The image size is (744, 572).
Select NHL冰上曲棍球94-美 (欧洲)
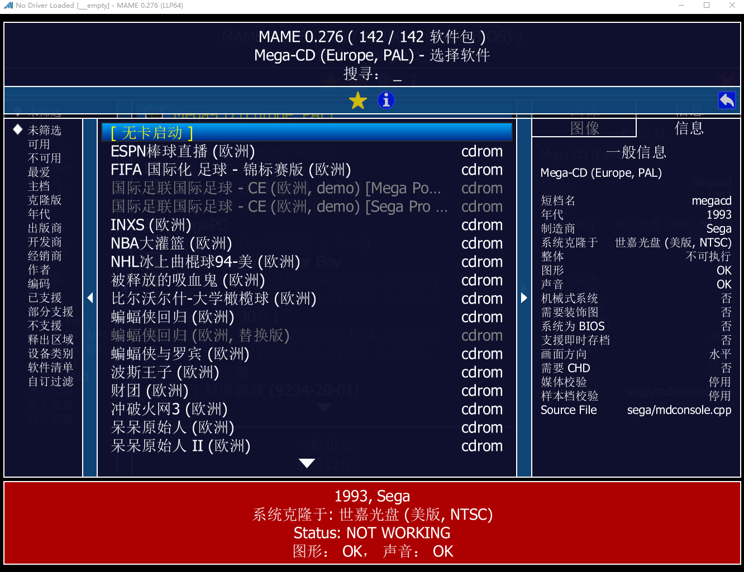point(307,262)
